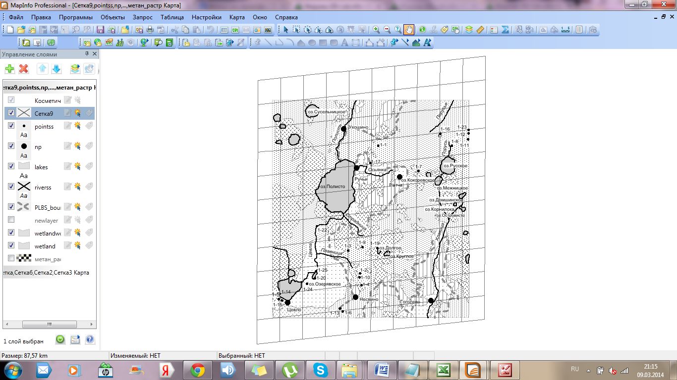Viewport: 677px width, 380px height.
Task: Open Google Chrome from the taskbar
Action: tap(197, 370)
